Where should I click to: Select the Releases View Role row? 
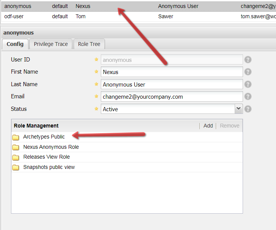point(127,157)
